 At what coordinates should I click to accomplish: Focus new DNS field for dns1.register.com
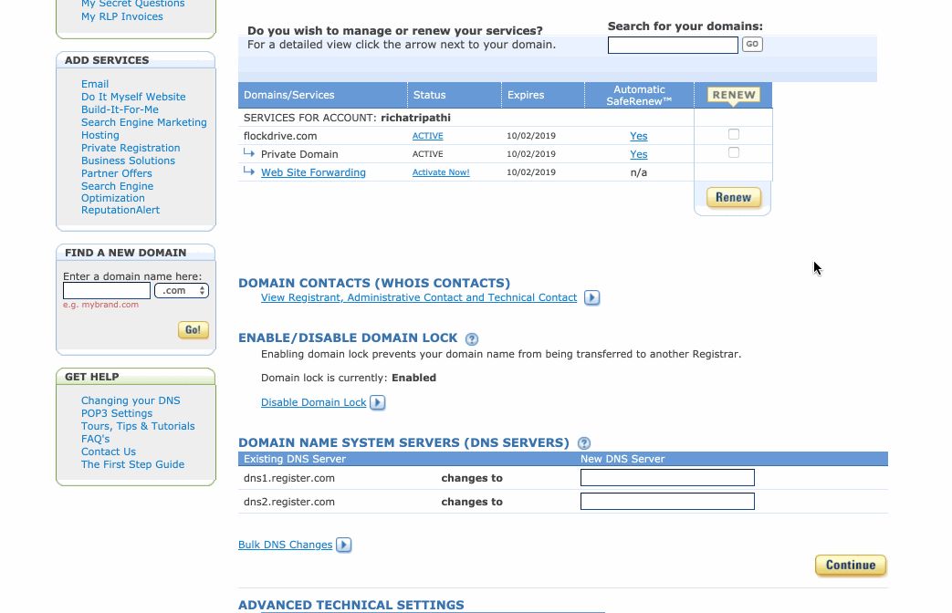pyautogui.click(x=667, y=478)
